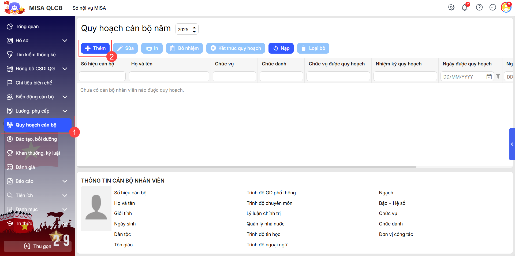This screenshot has height=256, width=515.
Task: Click the Thêm button
Action: click(x=95, y=48)
